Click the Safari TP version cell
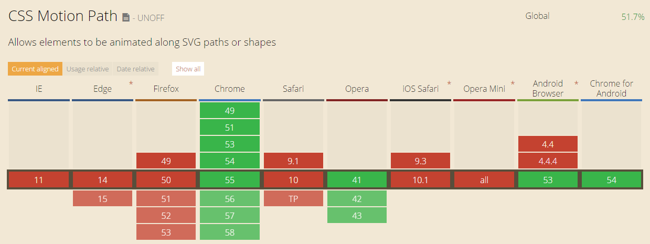The image size is (650, 244). 293,199
